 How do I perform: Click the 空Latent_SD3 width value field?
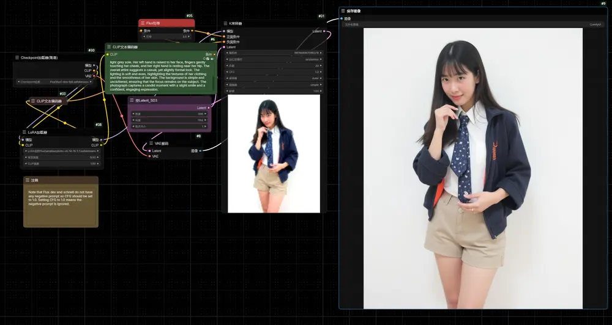coord(170,114)
